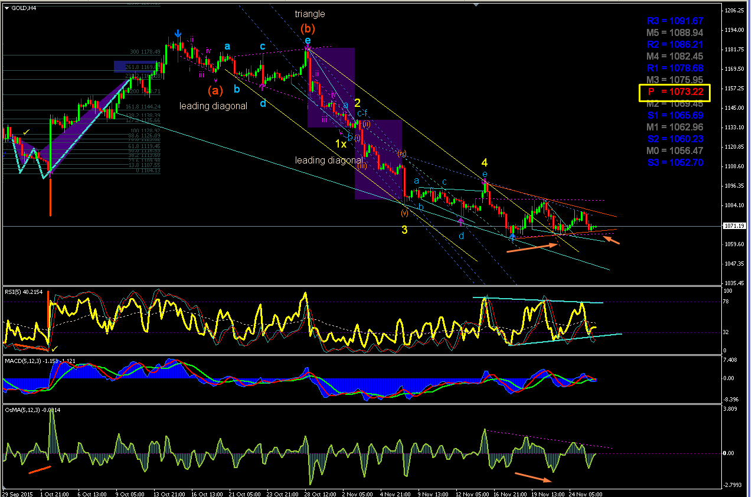Click the red P = 1073.22 pivot label
The height and width of the screenshot is (497, 752).
click(x=674, y=93)
